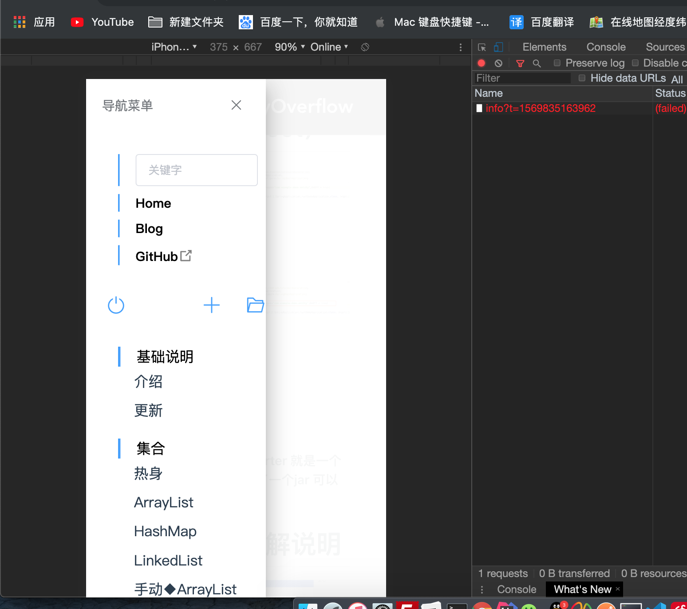This screenshot has height=609, width=687.
Task: Open network search magnifier icon
Action: pos(537,63)
